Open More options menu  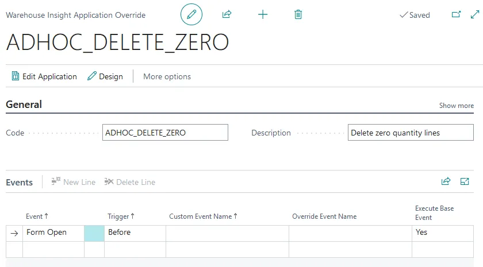tap(167, 76)
